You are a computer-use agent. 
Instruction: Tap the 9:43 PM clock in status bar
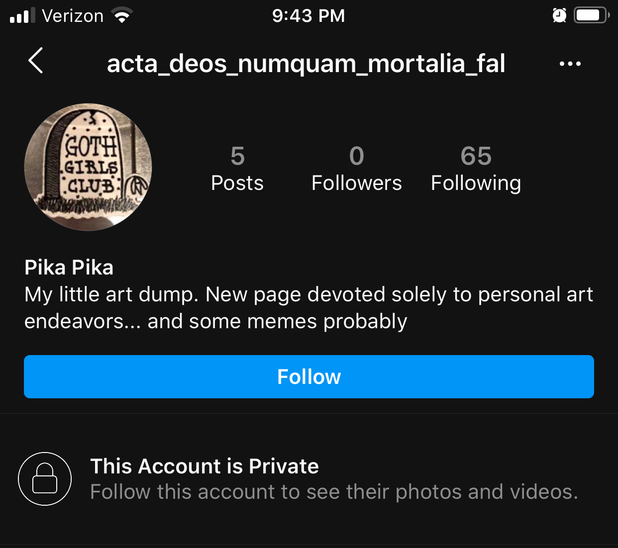(x=309, y=15)
